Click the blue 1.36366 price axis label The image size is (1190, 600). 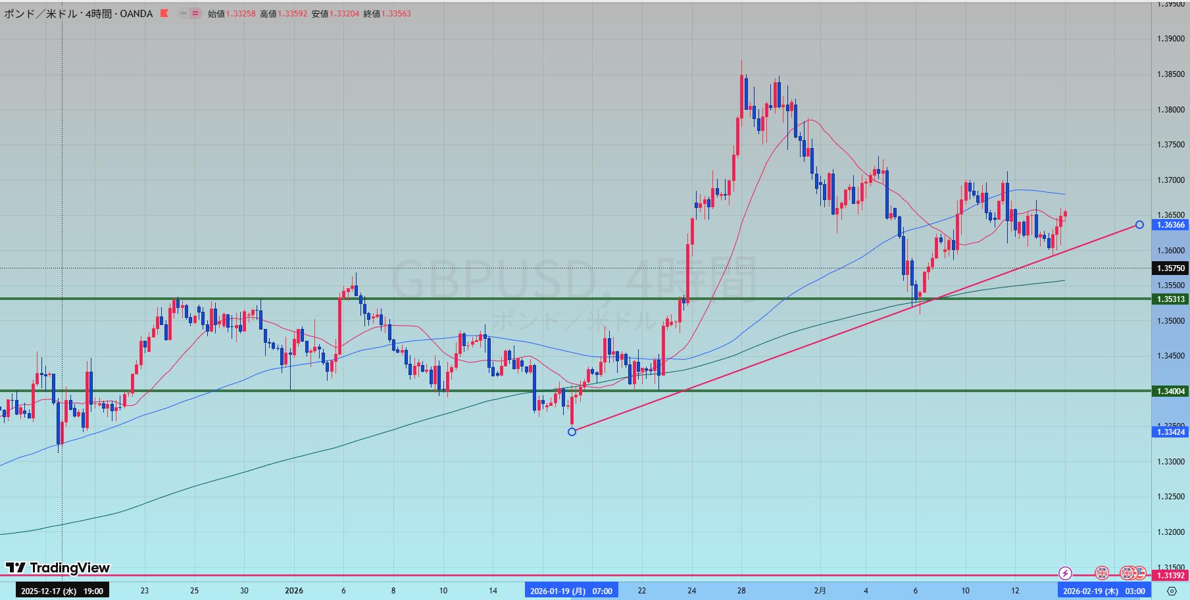1171,225
